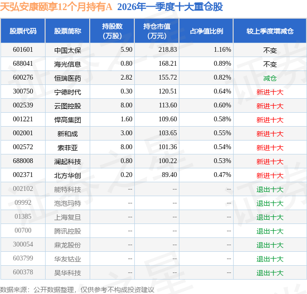
Task: Click share count 1.60
Action: point(126,119)
